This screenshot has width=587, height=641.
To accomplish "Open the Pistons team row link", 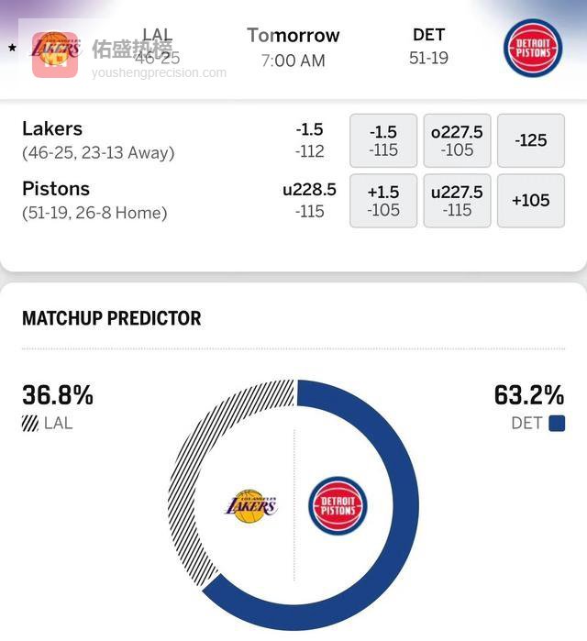I will pos(56,189).
